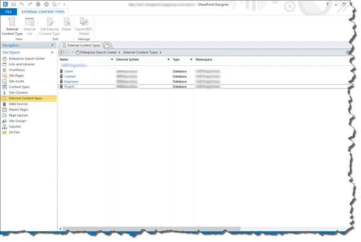Click Edit External Content Type button

50,26
